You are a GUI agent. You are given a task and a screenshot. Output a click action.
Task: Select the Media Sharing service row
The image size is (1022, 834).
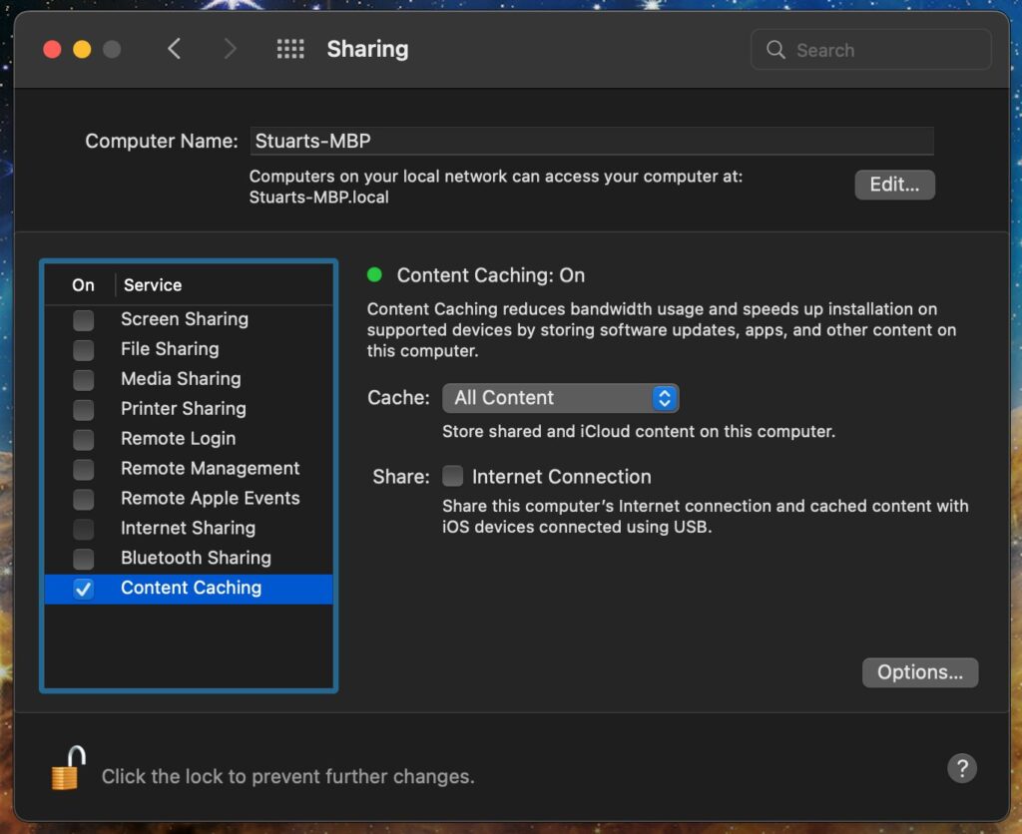(x=189, y=379)
